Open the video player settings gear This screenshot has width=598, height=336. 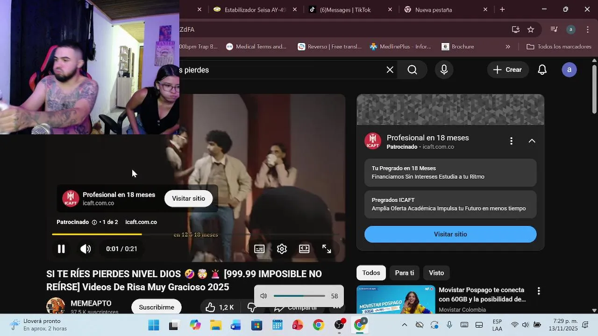[282, 249]
